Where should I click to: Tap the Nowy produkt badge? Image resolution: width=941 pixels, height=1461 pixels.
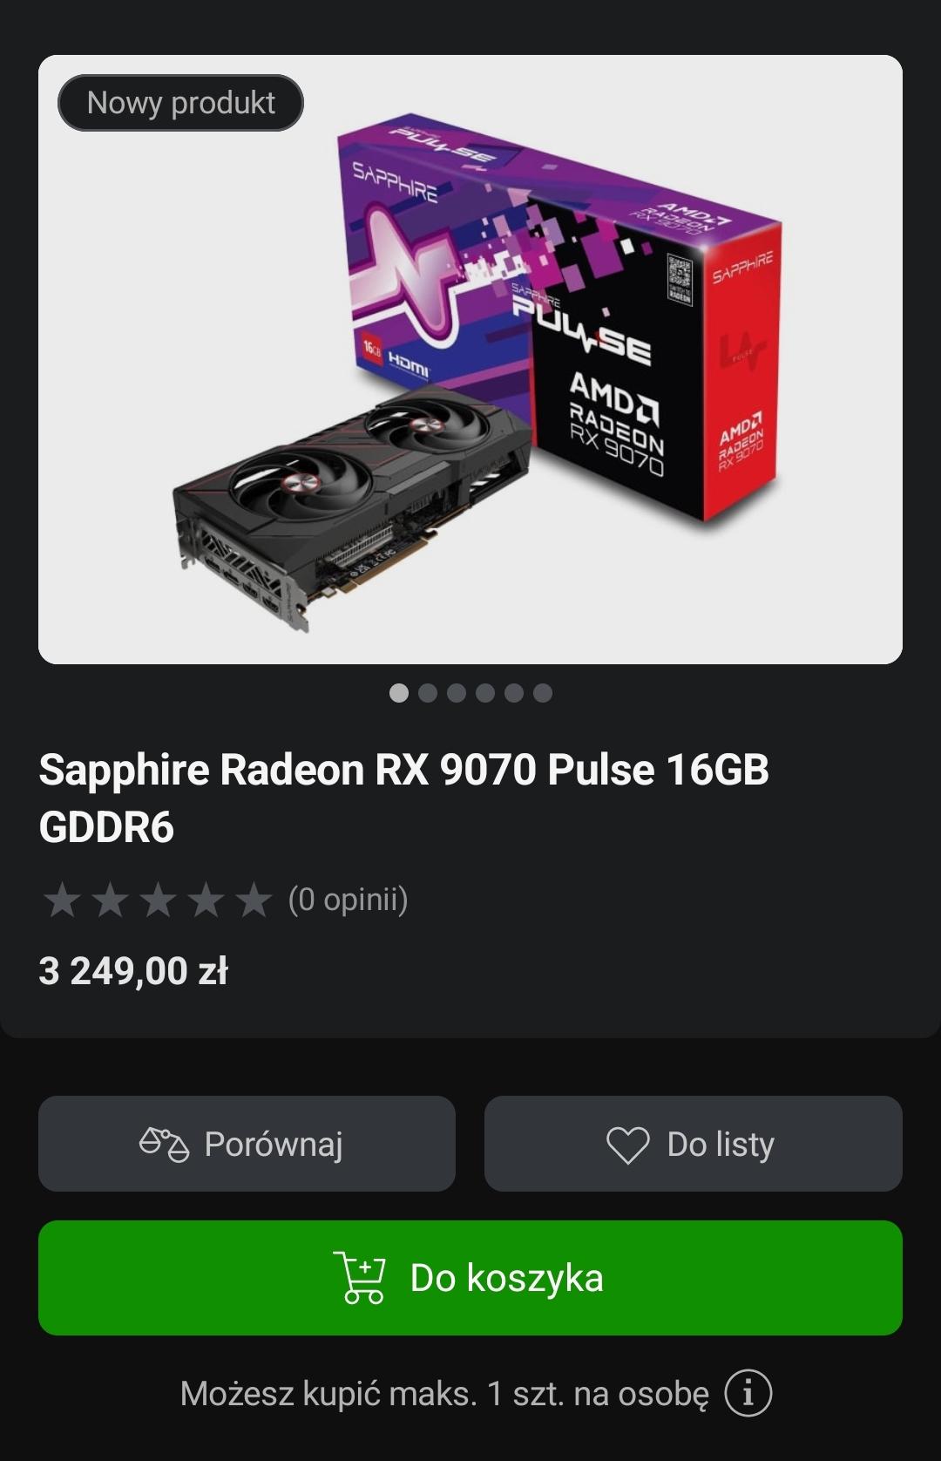click(x=180, y=103)
